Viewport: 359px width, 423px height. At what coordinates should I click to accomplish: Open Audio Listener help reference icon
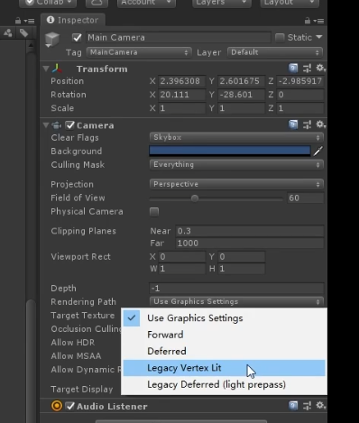(293, 406)
